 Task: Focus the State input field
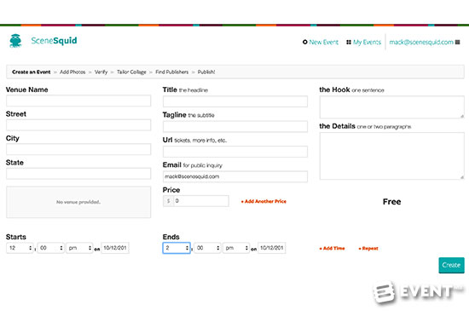pos(78,174)
